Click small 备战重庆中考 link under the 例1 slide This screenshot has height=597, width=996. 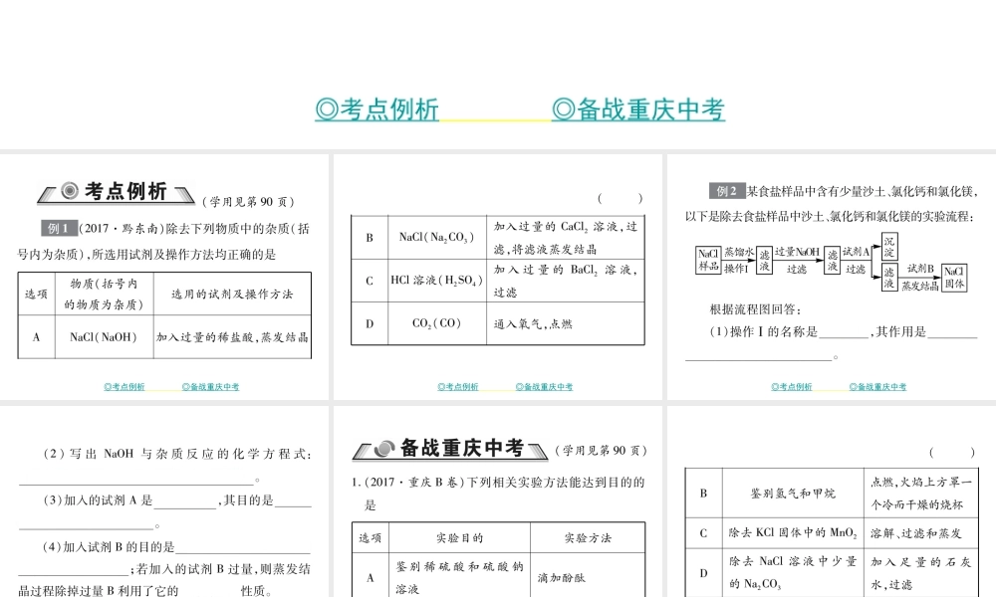coord(210,386)
